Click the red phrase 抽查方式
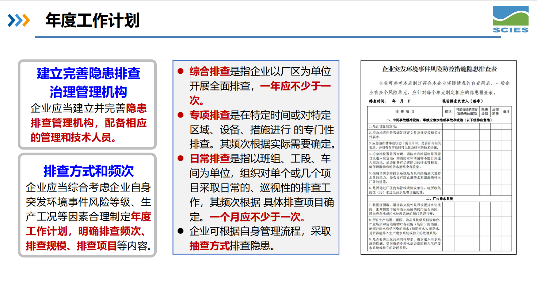This screenshot has width=537, height=302. point(210,246)
